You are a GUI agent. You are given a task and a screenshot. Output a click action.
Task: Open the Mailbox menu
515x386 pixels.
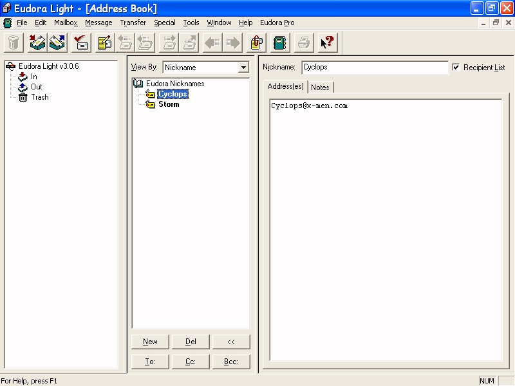tap(66, 23)
